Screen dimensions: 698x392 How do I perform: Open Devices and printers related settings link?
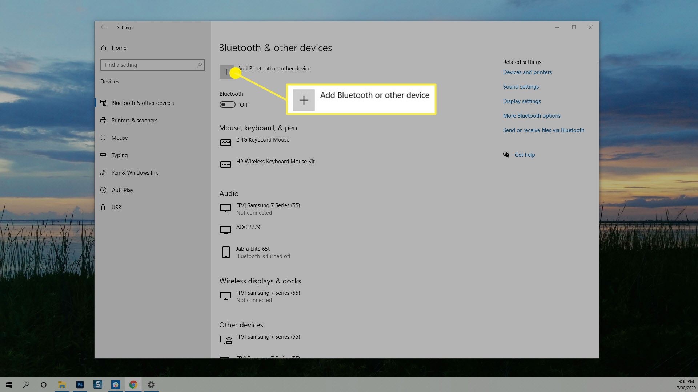click(x=527, y=72)
